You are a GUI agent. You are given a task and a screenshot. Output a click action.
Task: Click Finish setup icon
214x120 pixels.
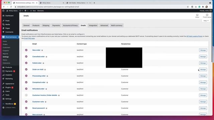tap(207, 16)
